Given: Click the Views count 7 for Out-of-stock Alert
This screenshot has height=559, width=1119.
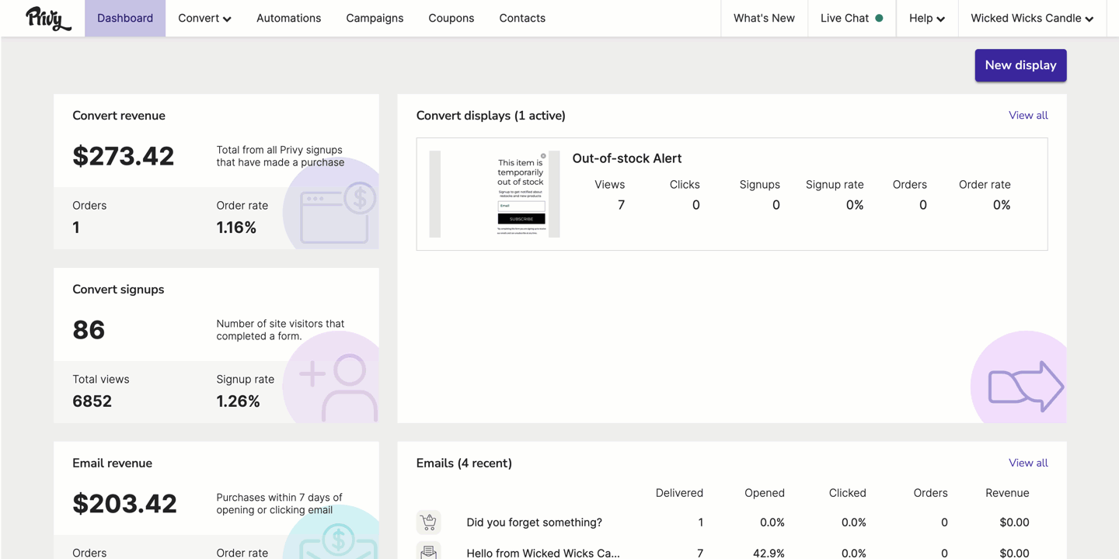Looking at the screenshot, I should (621, 205).
